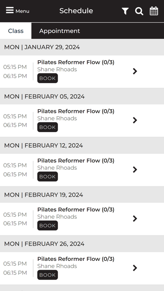Select Shane Rhoads under February 12 class

pos(57,168)
